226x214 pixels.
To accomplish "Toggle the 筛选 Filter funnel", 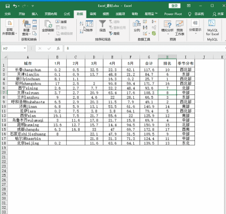I will 102,26.
